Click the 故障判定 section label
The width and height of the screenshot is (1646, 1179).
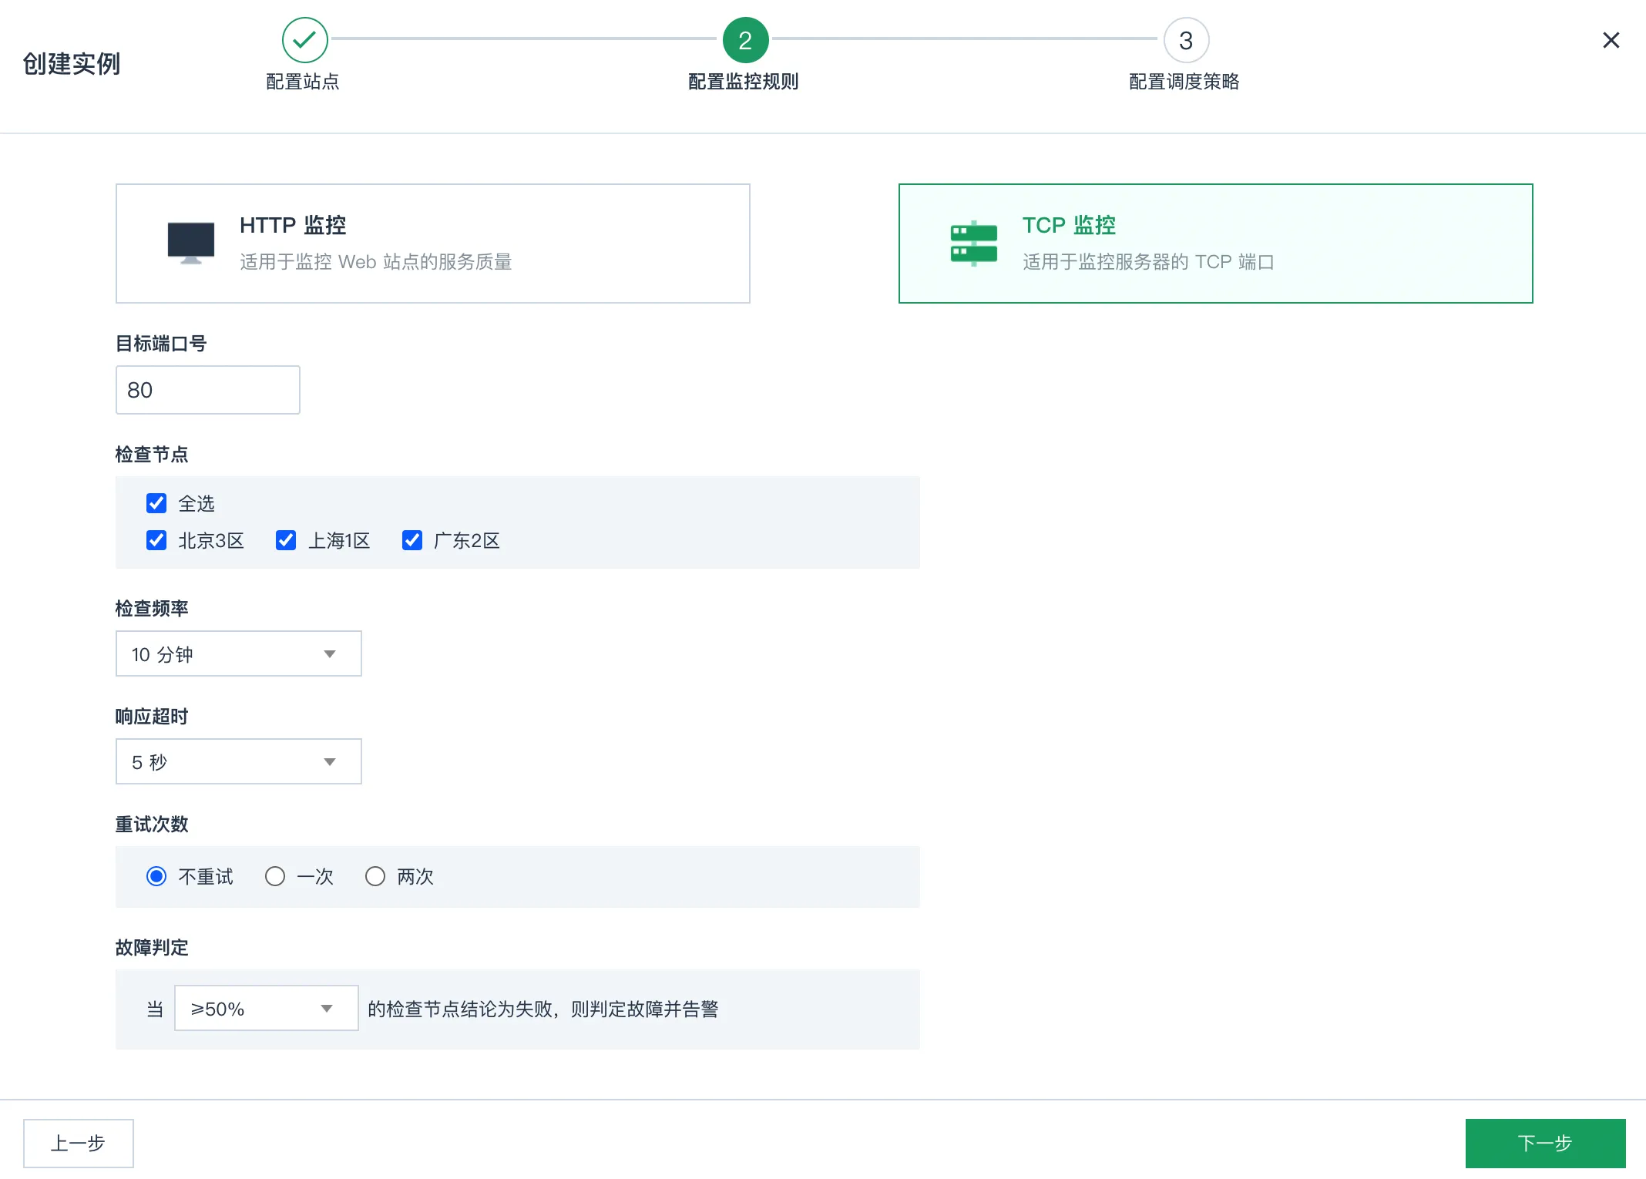(x=152, y=948)
